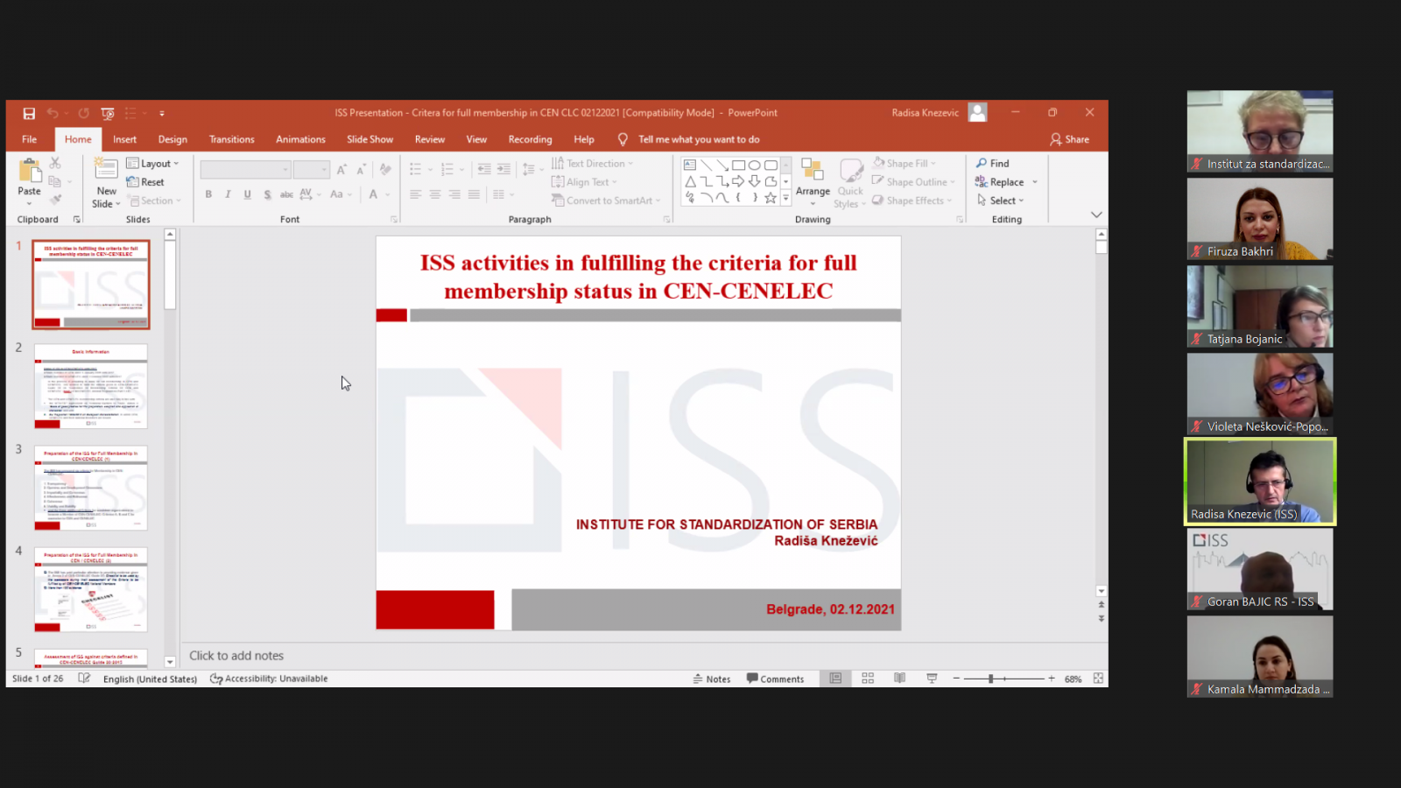Switch to Normal view in status bar
Viewport: 1401px width, 788px height.
835,679
